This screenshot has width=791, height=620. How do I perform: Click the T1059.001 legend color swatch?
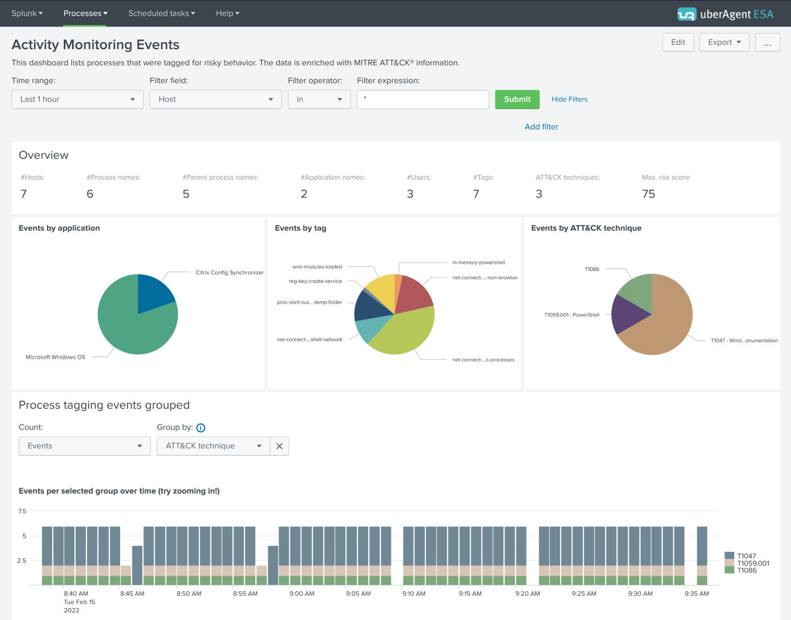tap(729, 563)
